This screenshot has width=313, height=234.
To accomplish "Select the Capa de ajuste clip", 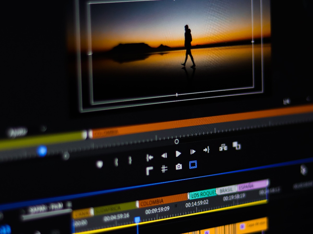I will coord(252,225).
